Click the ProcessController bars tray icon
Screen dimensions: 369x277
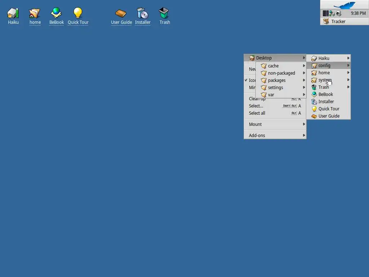[x=325, y=13]
